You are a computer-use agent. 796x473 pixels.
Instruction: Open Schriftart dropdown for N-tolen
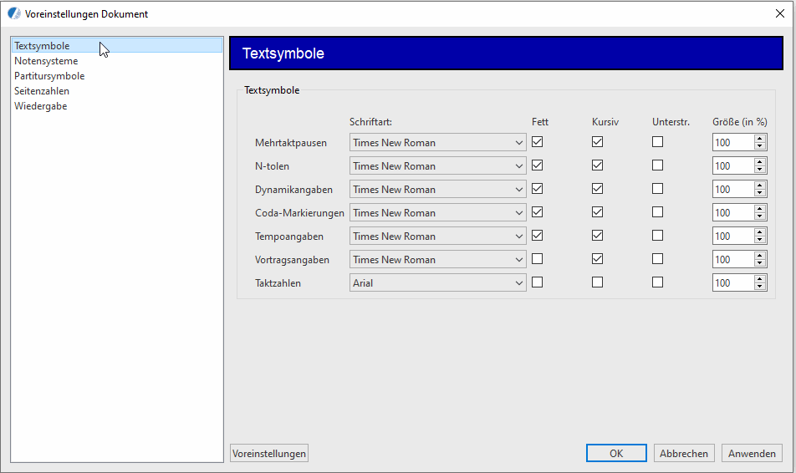pyautogui.click(x=518, y=166)
